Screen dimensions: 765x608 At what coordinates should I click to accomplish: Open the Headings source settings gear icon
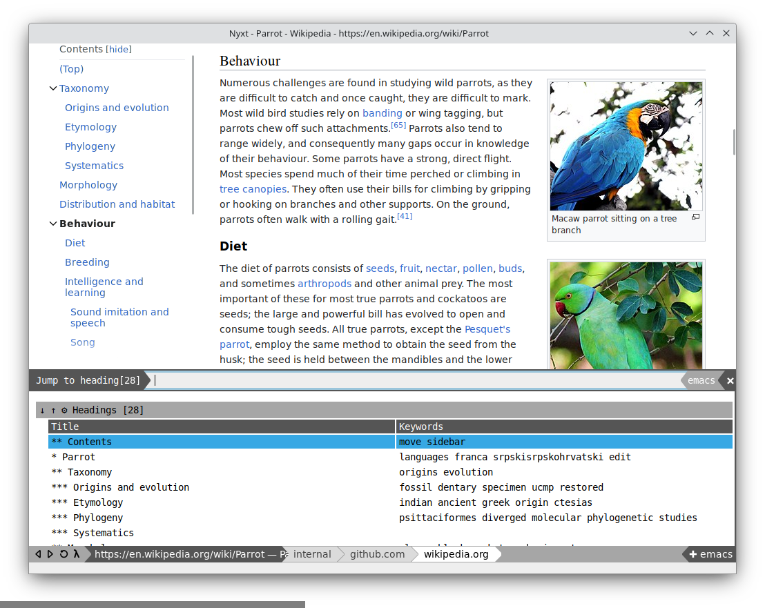[64, 411]
